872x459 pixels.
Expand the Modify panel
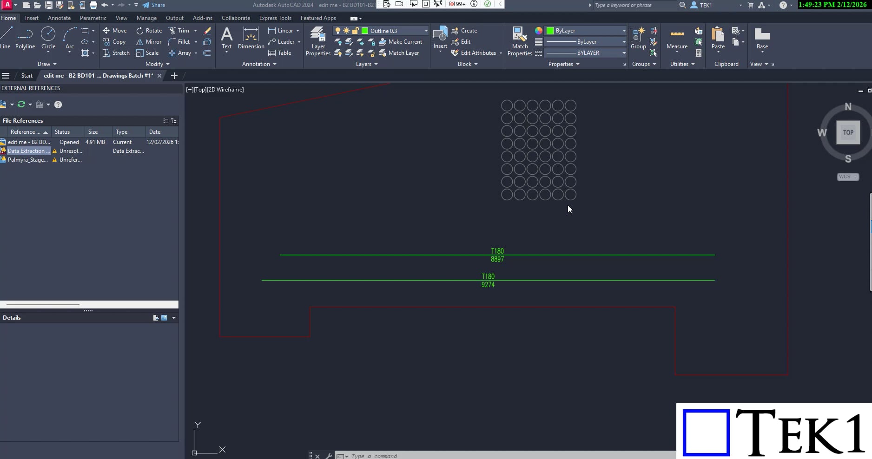(x=158, y=64)
